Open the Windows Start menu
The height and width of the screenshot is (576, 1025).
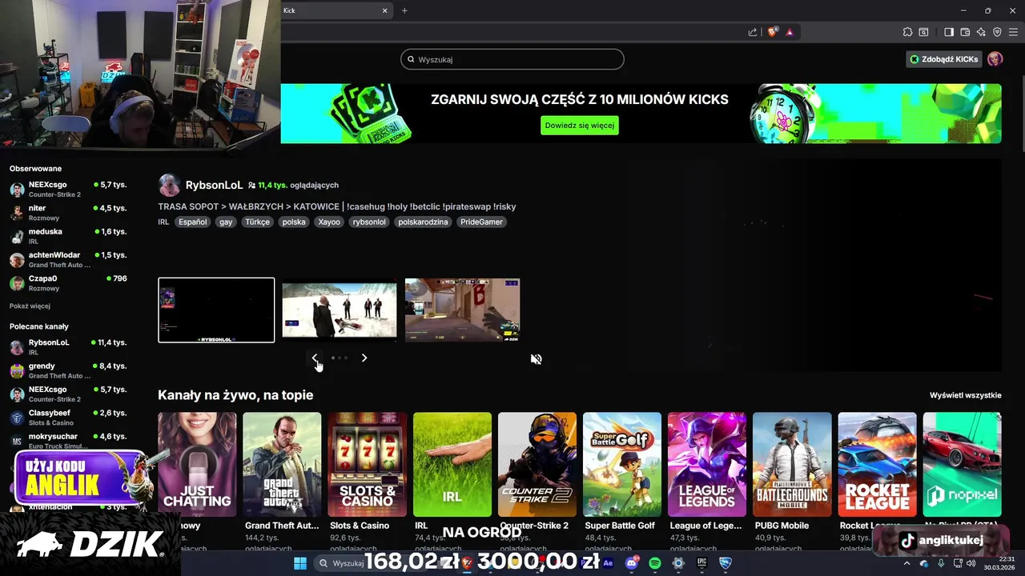(300, 563)
